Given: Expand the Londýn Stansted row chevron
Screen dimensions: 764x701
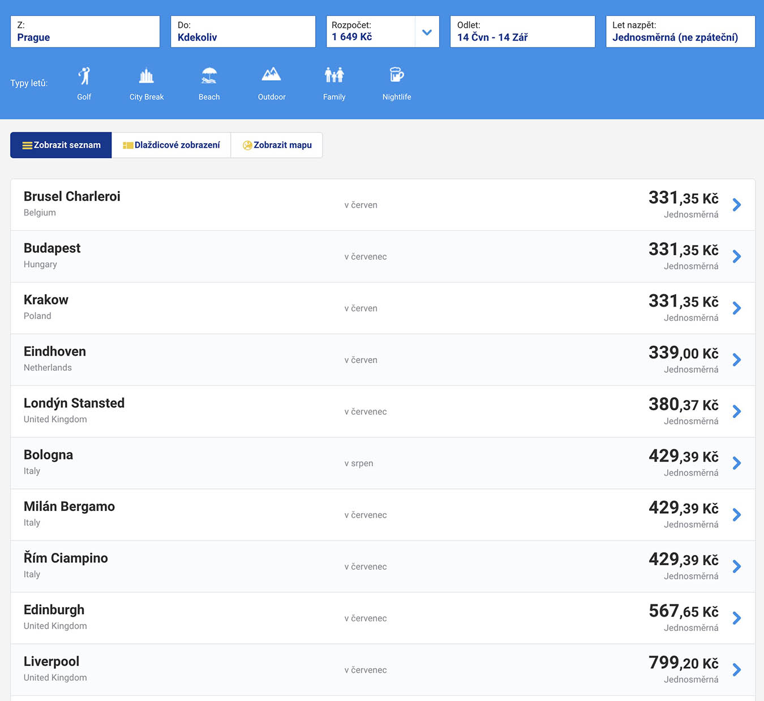Looking at the screenshot, I should (737, 411).
